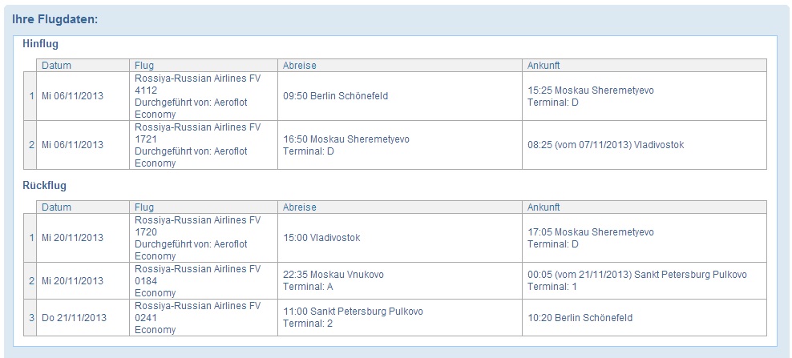This screenshot has width=792, height=358.
Task: Select the Abreise header in Hinflug table
Action: pyautogui.click(x=399, y=66)
